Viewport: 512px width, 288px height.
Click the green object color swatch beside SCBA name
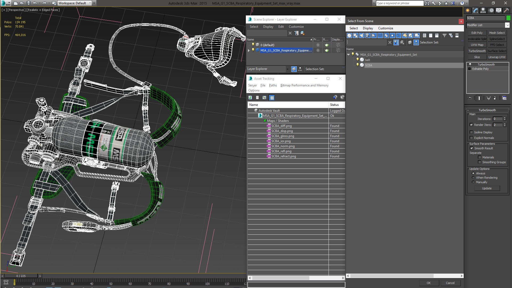coord(508,18)
